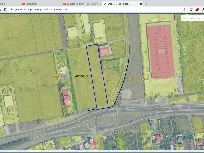Click the share page icon

point(184,9)
